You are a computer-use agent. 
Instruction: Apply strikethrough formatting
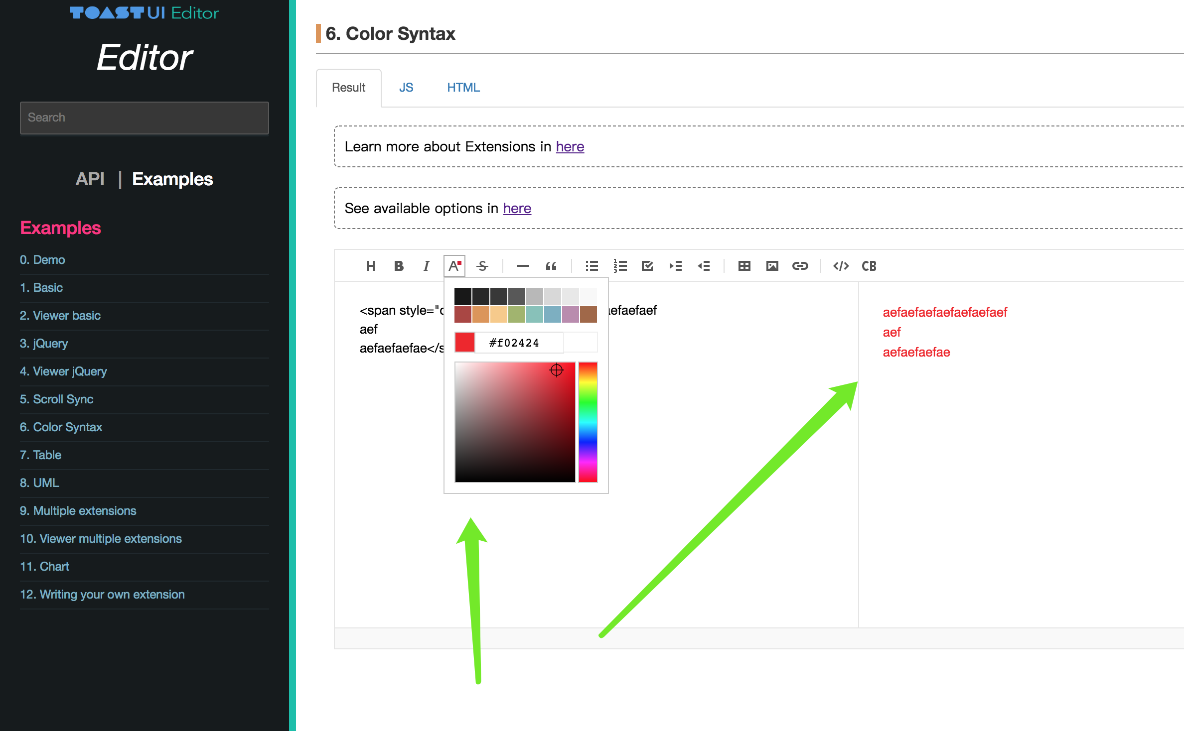pos(482,266)
